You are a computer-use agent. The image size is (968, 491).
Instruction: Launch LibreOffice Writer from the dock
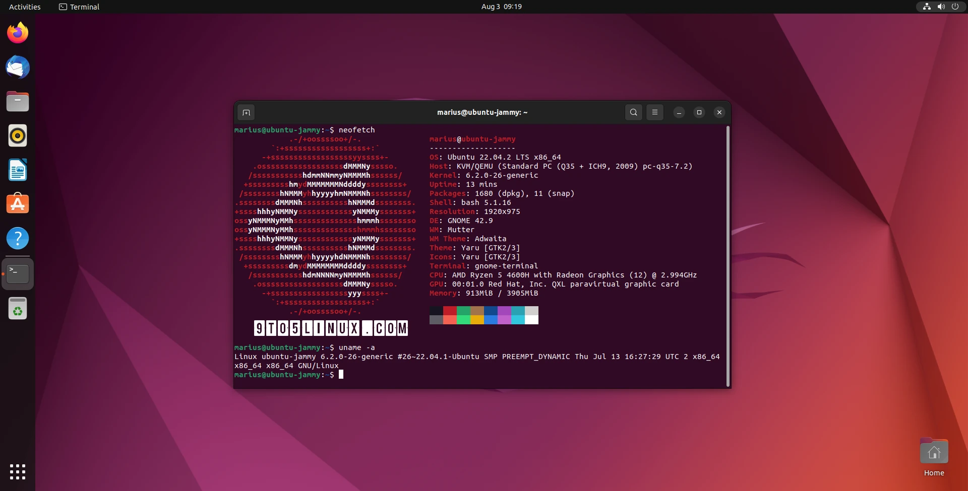pyautogui.click(x=17, y=170)
